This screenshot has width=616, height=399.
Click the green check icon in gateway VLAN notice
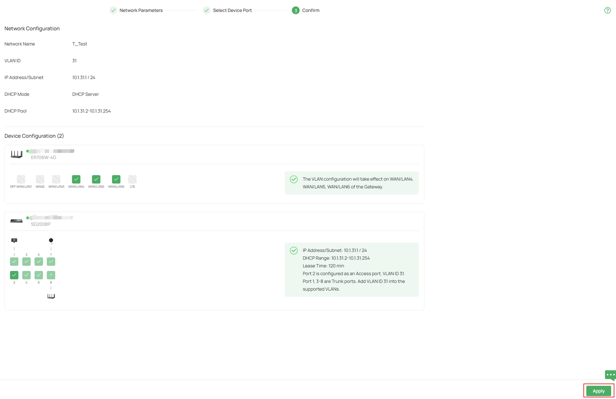(x=293, y=179)
